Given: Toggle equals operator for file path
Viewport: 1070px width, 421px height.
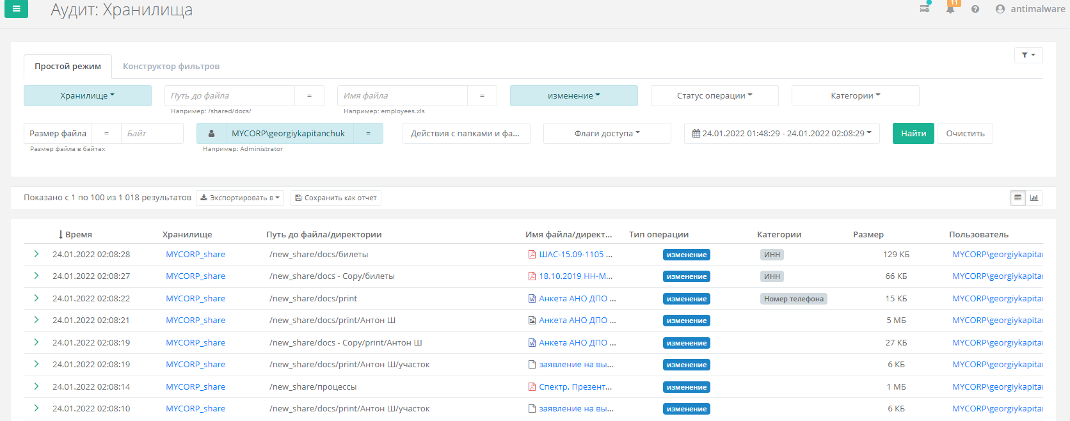Looking at the screenshot, I should pos(309,96).
